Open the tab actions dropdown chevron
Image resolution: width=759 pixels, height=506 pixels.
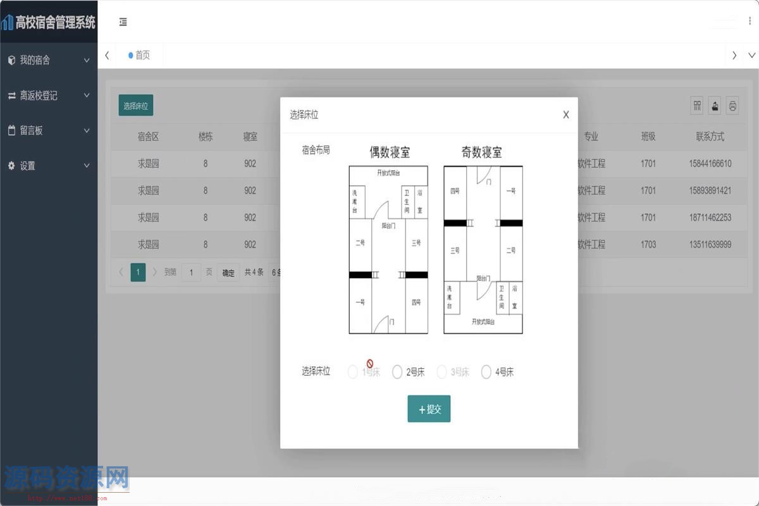(751, 55)
